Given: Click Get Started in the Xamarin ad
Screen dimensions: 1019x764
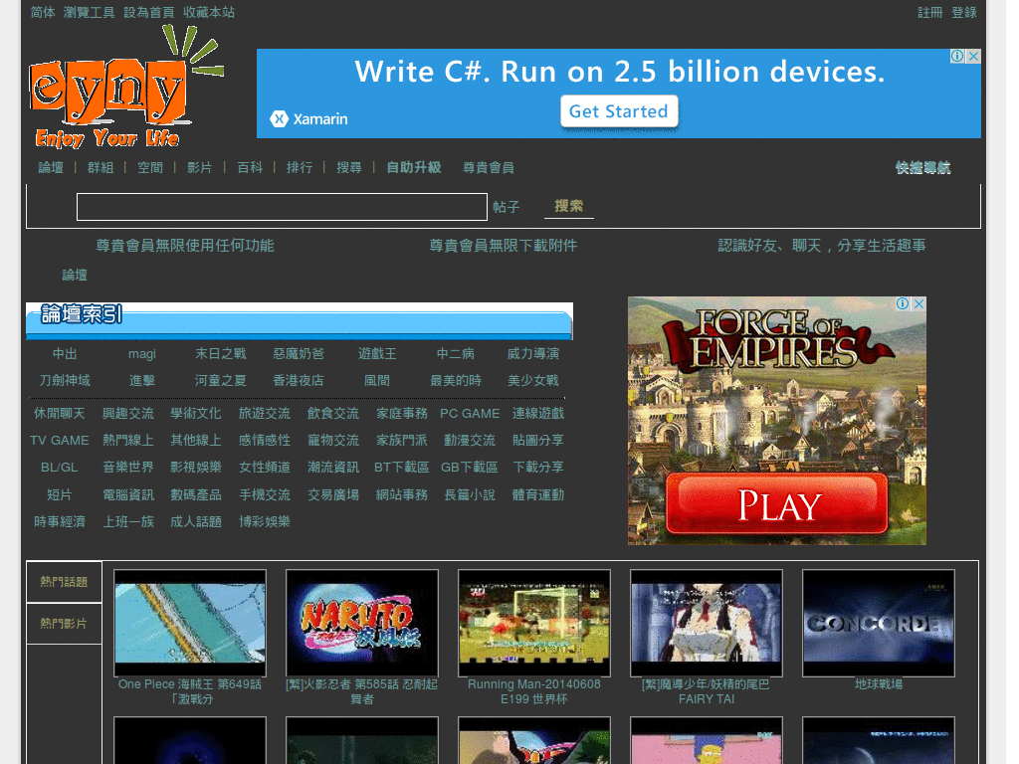Looking at the screenshot, I should tap(619, 111).
